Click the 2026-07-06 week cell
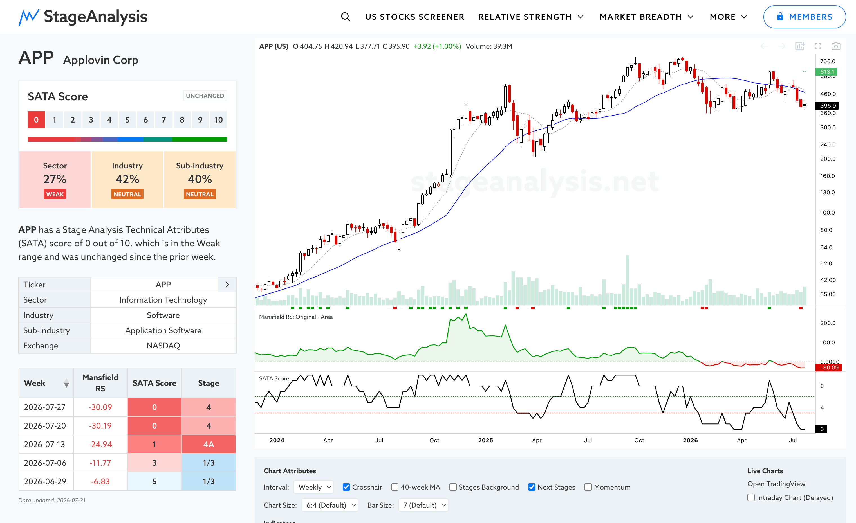This screenshot has width=856, height=523. point(46,463)
